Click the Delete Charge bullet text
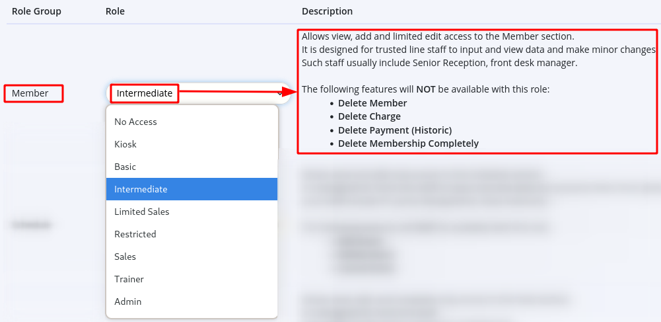 pyautogui.click(x=369, y=116)
